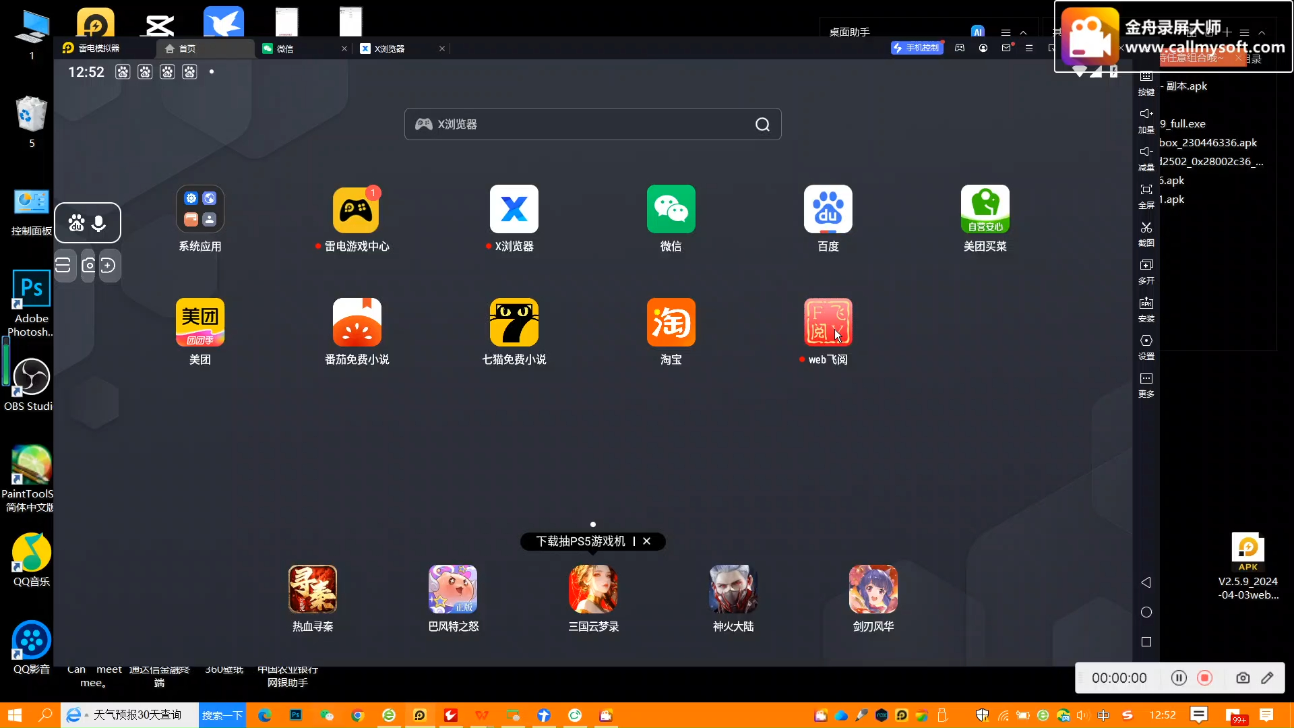1294x728 pixels.
Task: Click the Android home circle button
Action: tap(1146, 612)
